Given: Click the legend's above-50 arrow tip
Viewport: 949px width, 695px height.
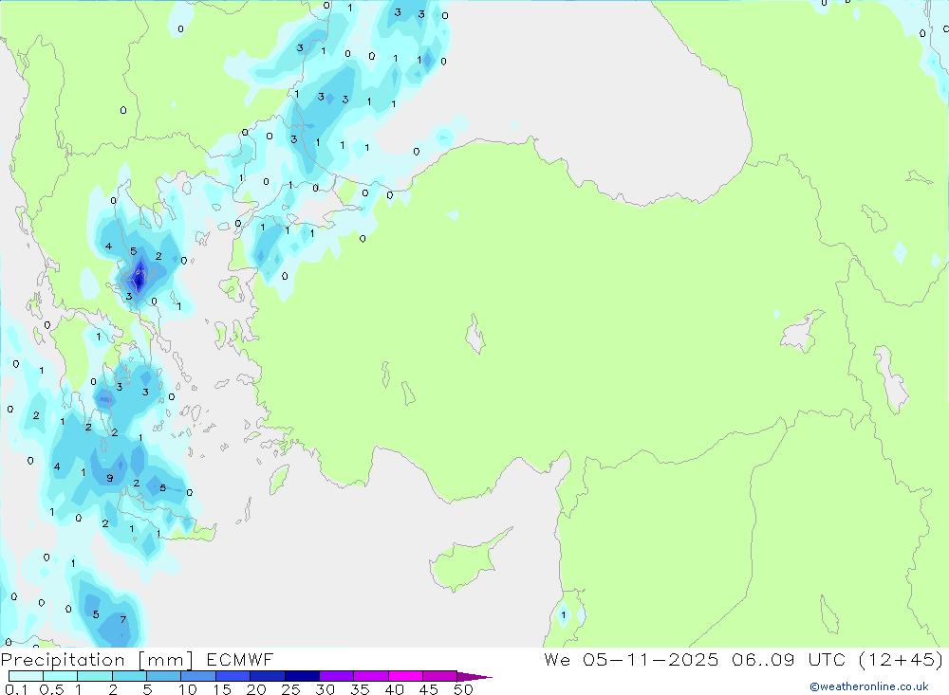Looking at the screenshot, I should click(475, 677).
